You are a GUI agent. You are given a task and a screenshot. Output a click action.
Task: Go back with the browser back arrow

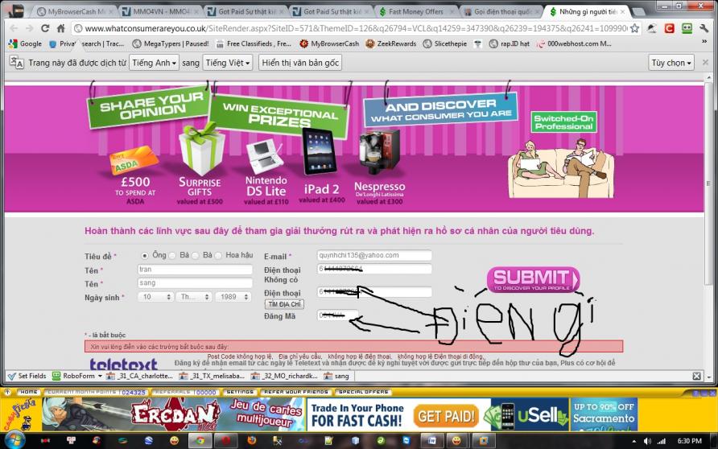pyautogui.click(x=14, y=28)
